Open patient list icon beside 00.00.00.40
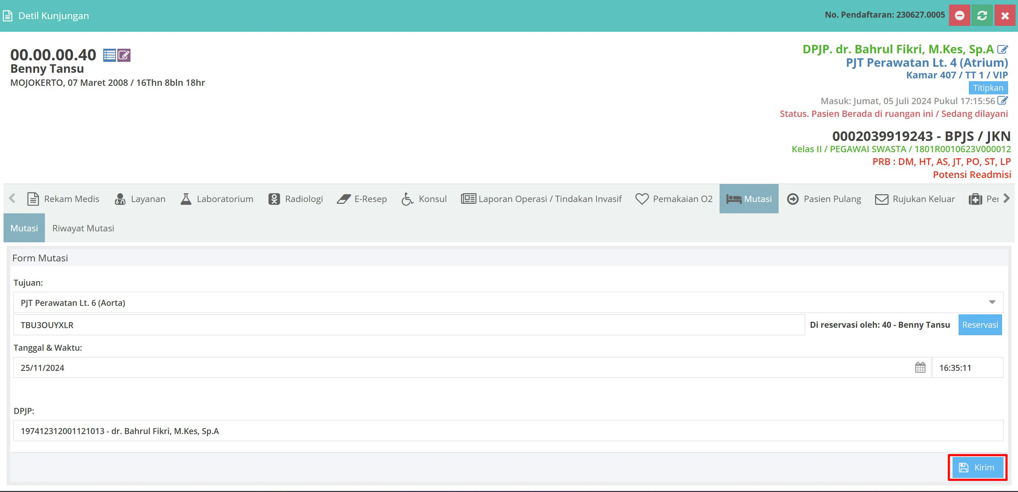The height and width of the screenshot is (492, 1018). 110,55
